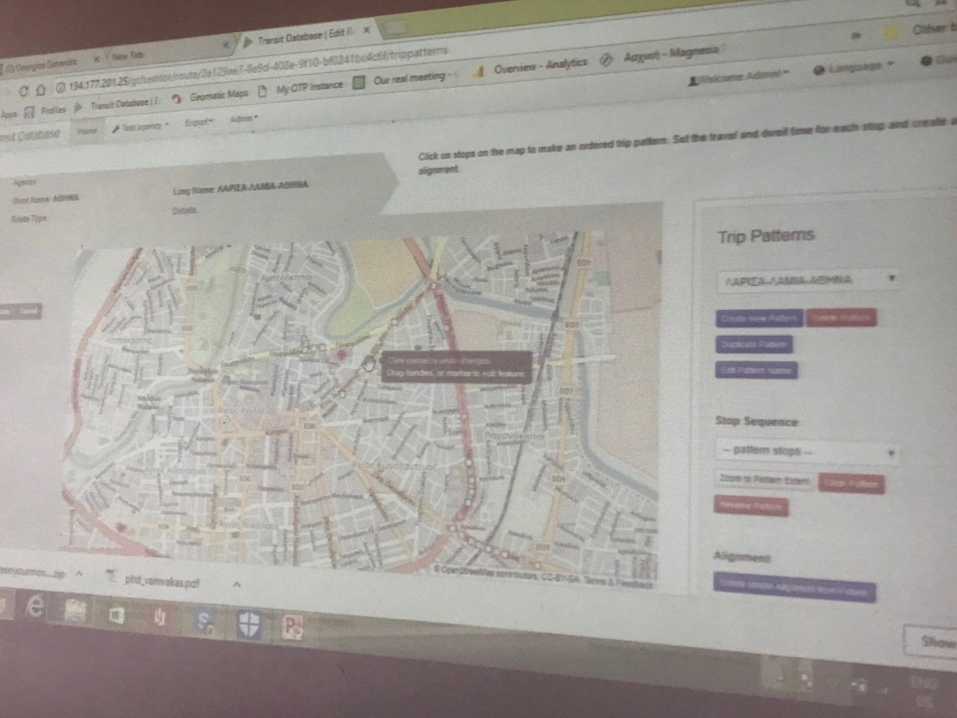Open the shield security taskbar icon

click(249, 625)
